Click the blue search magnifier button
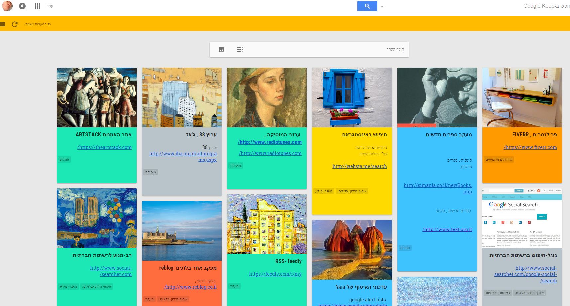 [x=367, y=6]
